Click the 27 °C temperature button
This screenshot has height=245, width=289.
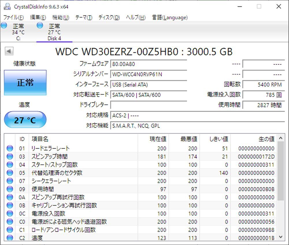tap(25, 120)
